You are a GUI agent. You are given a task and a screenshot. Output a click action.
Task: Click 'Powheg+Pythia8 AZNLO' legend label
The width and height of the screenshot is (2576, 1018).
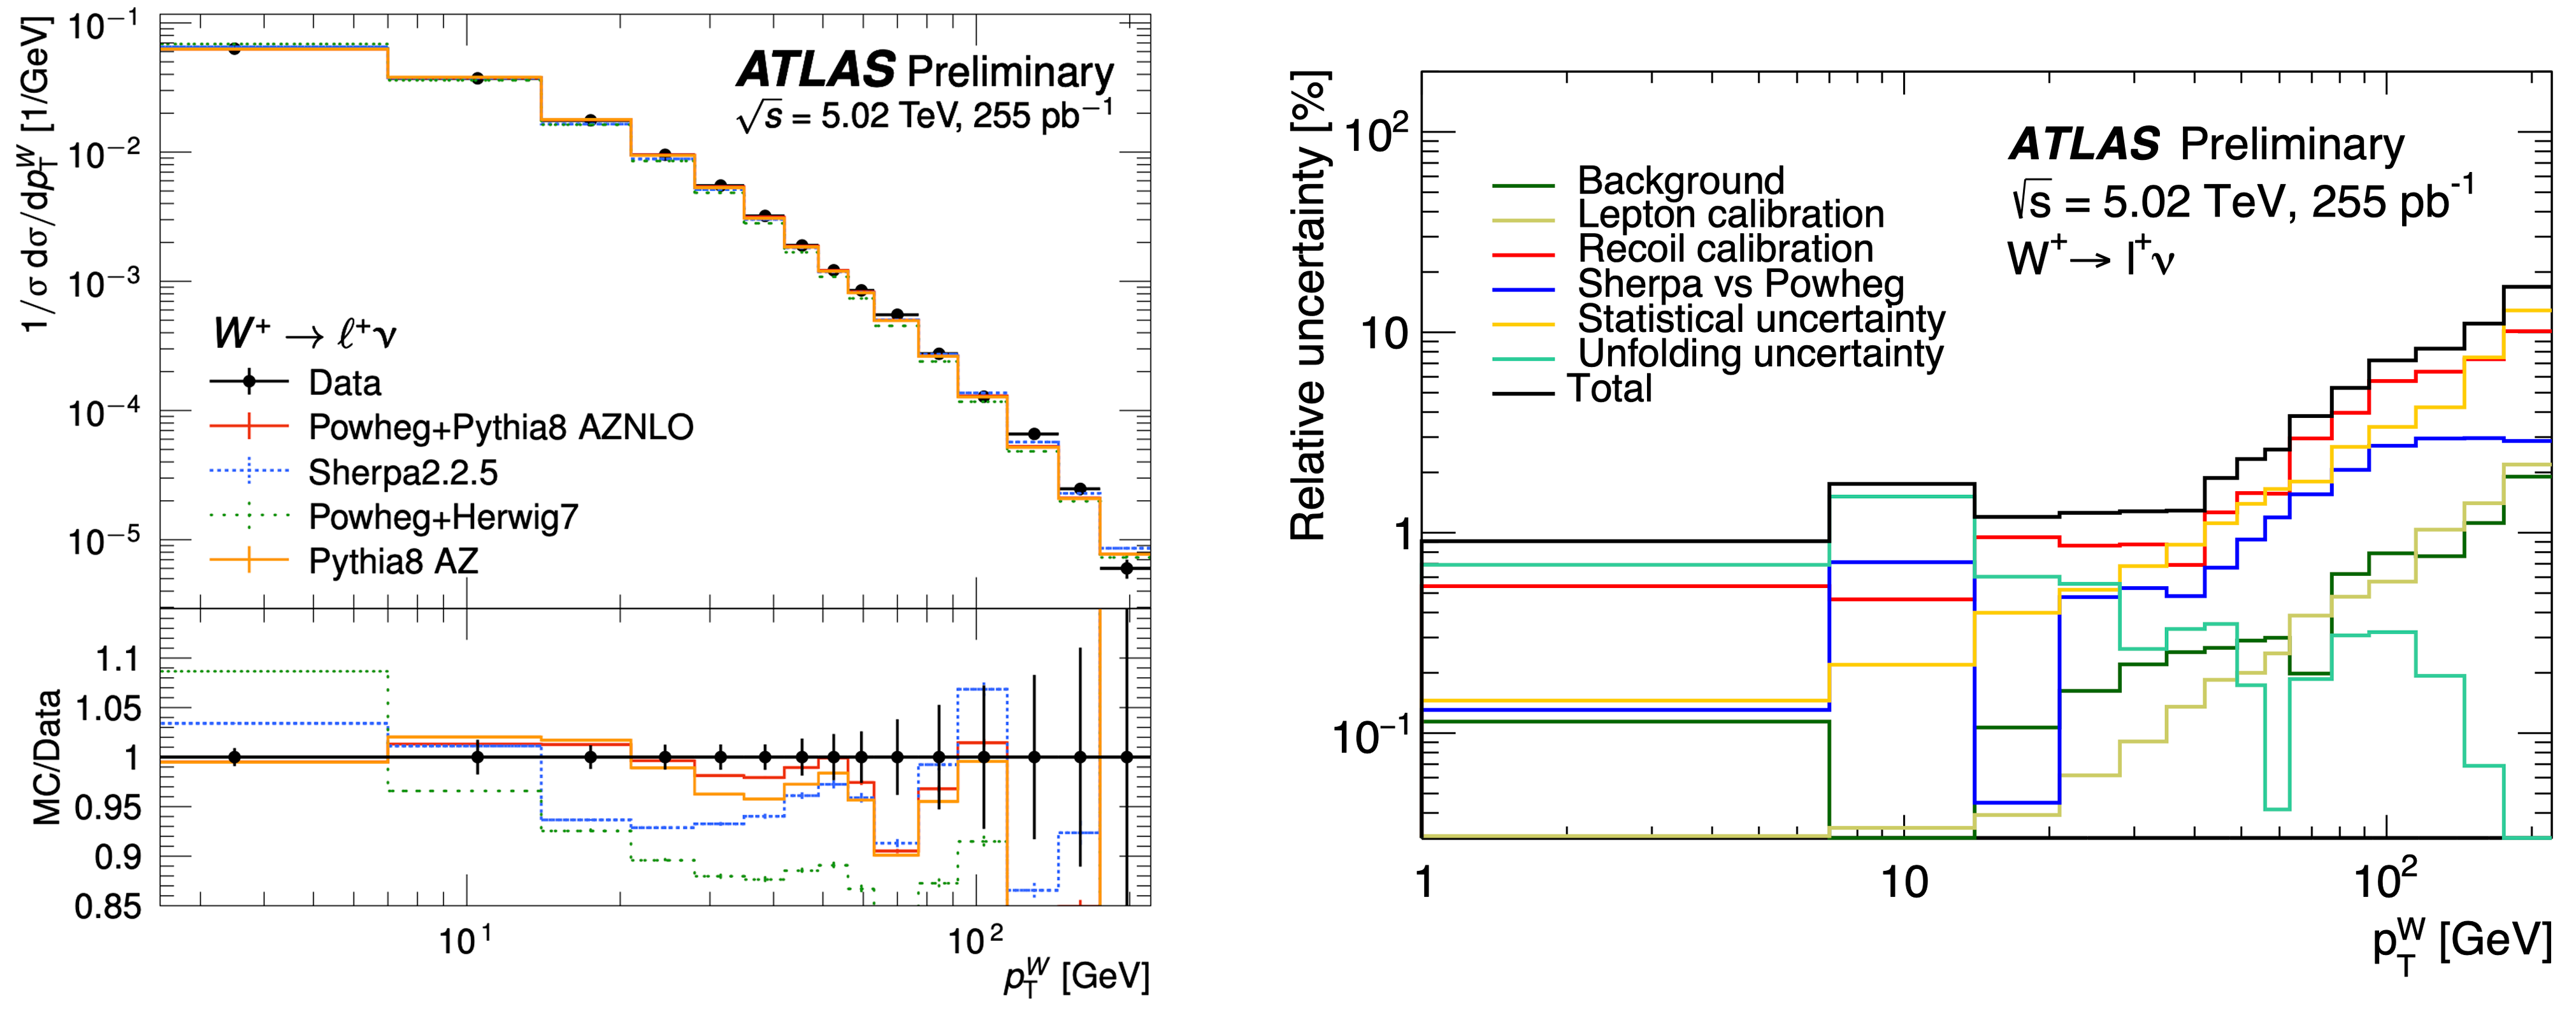pyautogui.click(x=500, y=427)
